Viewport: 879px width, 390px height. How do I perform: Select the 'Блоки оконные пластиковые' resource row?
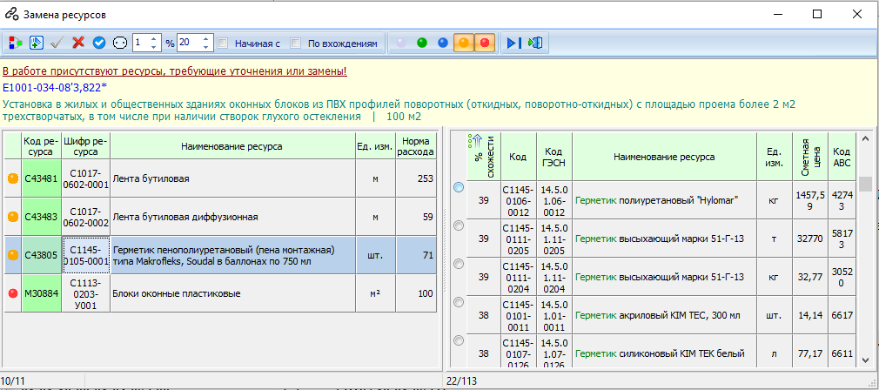[220, 293]
